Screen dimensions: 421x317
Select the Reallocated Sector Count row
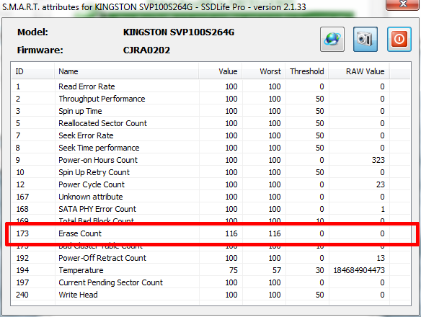pos(211,123)
